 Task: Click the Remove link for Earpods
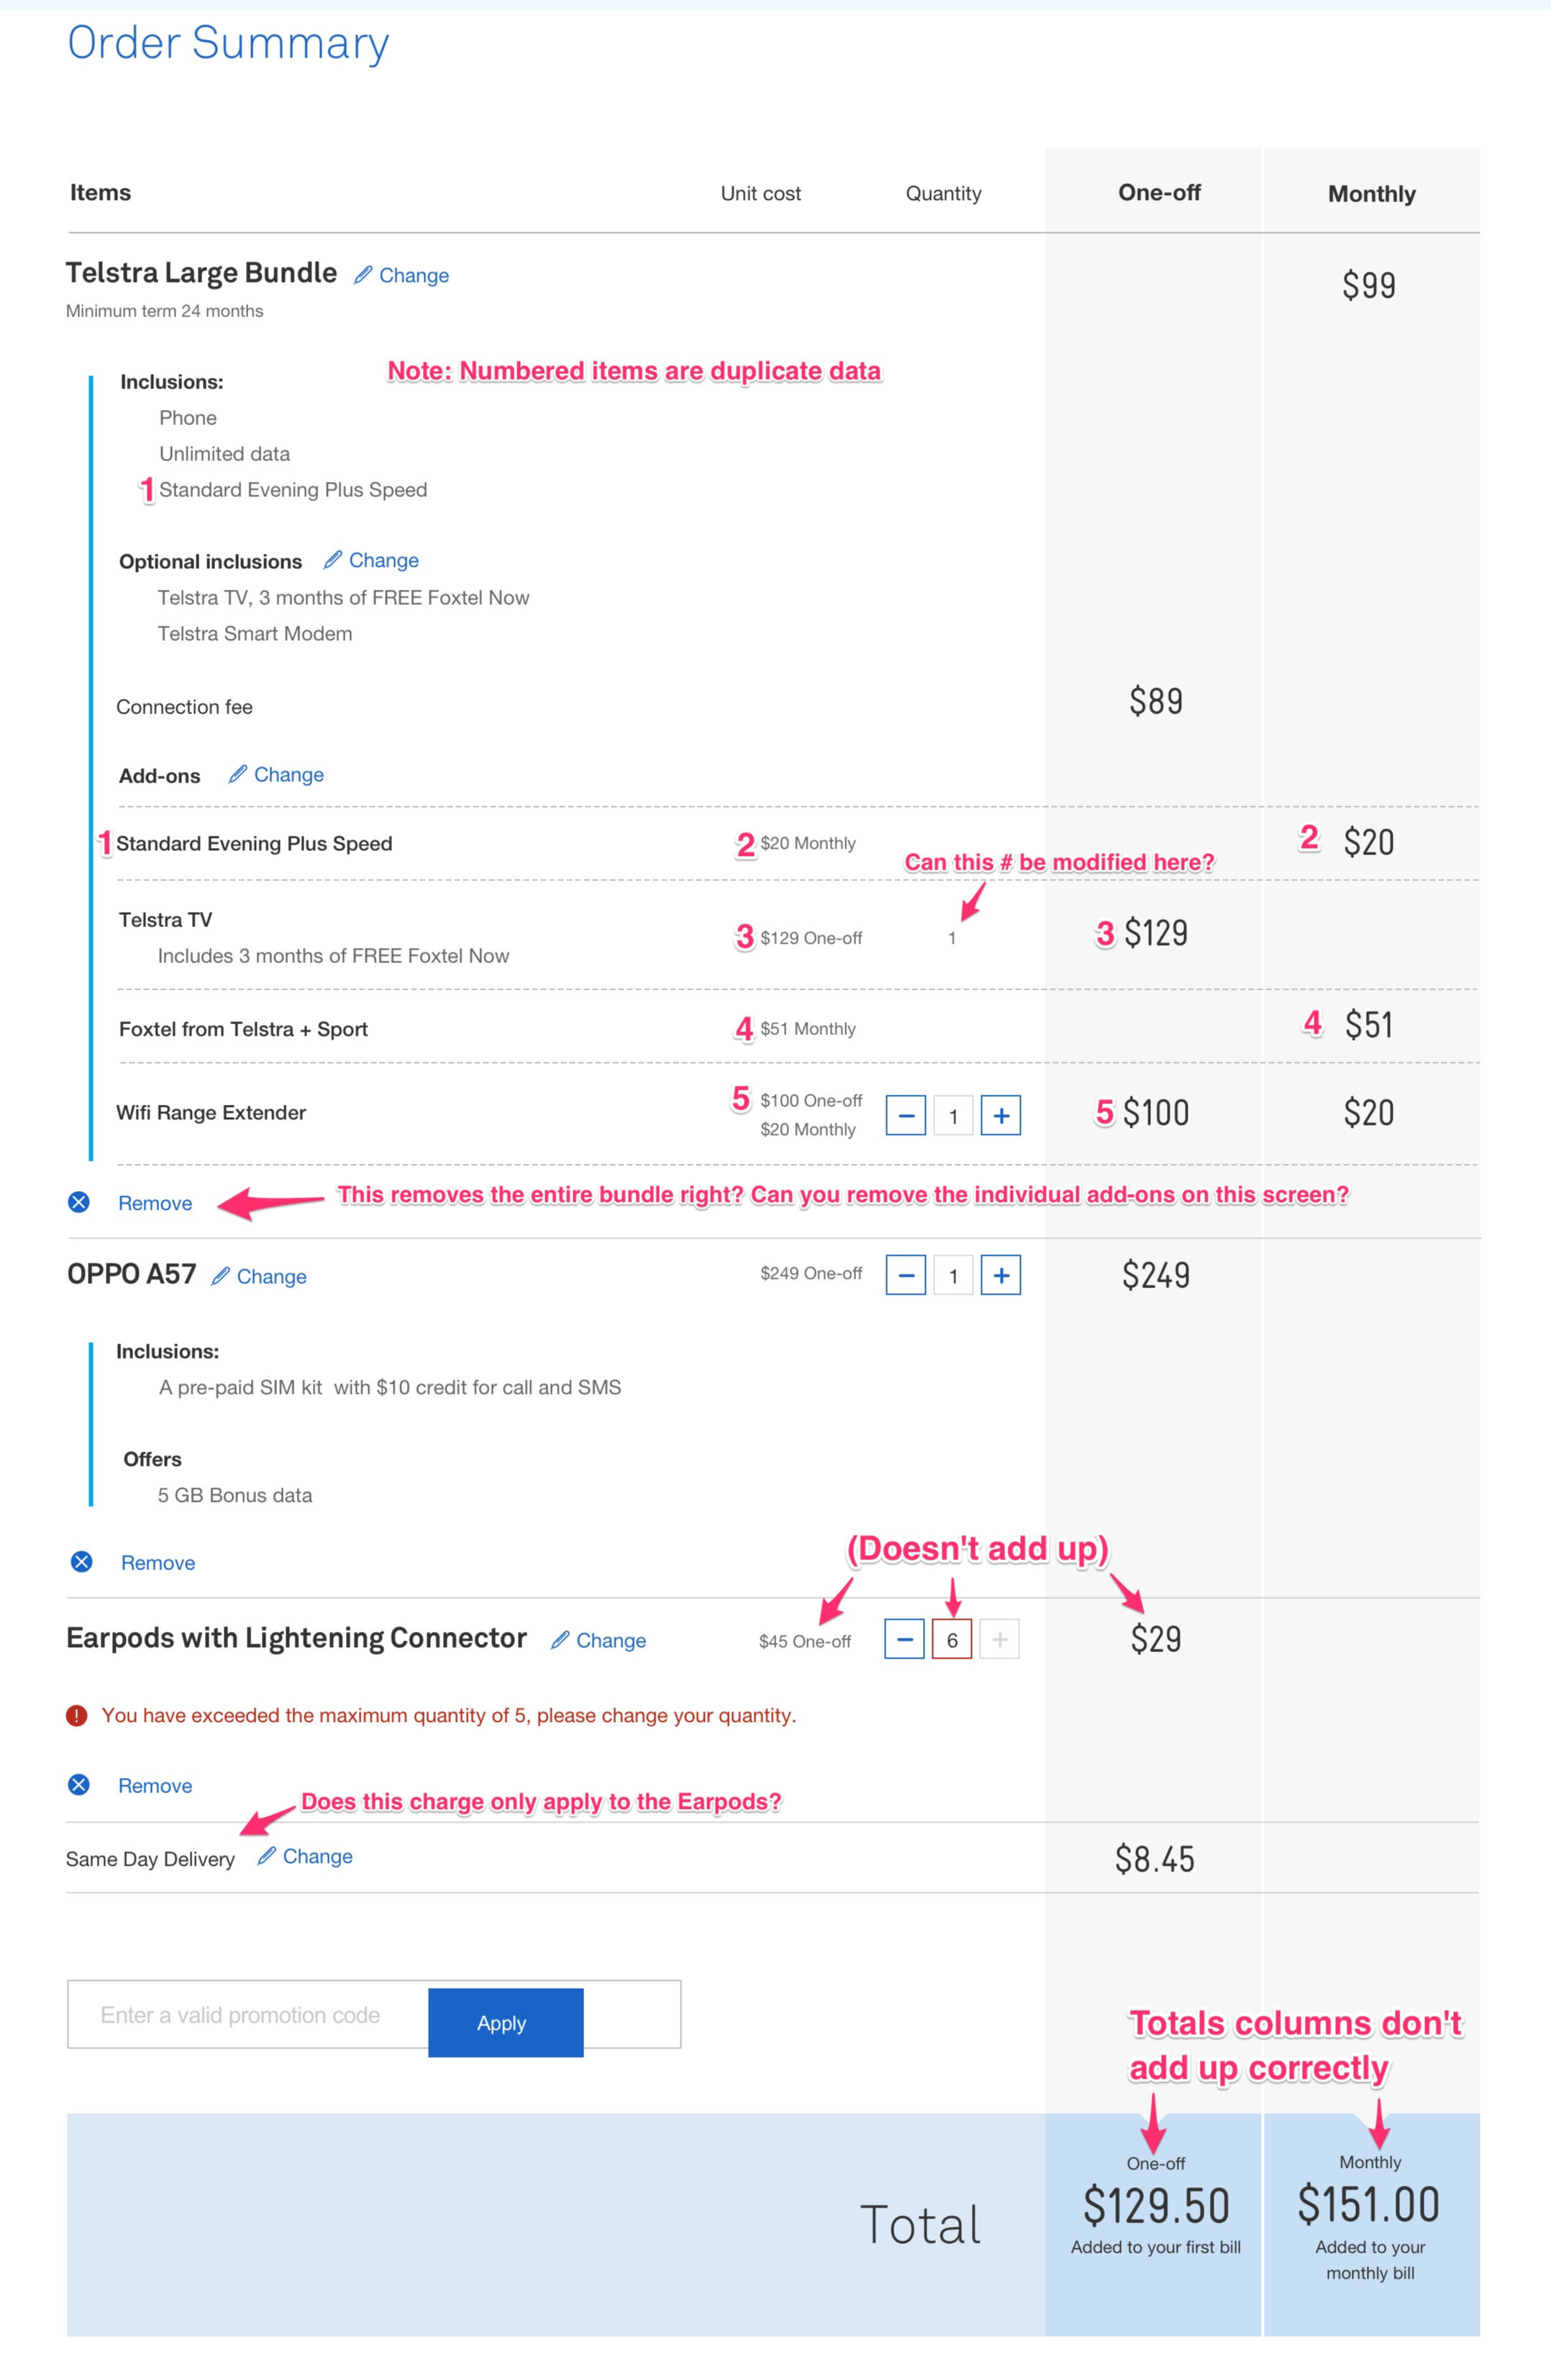point(155,1786)
